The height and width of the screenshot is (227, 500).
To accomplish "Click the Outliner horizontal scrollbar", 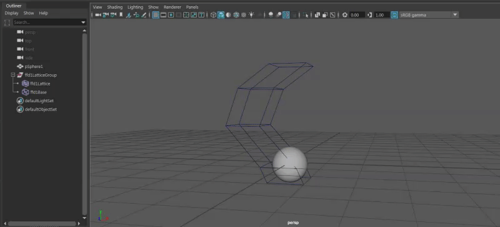I will [42, 224].
